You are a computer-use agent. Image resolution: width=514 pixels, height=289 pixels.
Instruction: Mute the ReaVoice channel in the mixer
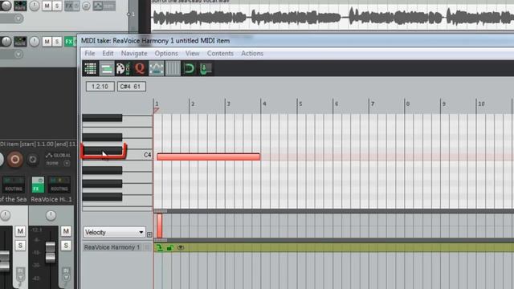[66, 231]
